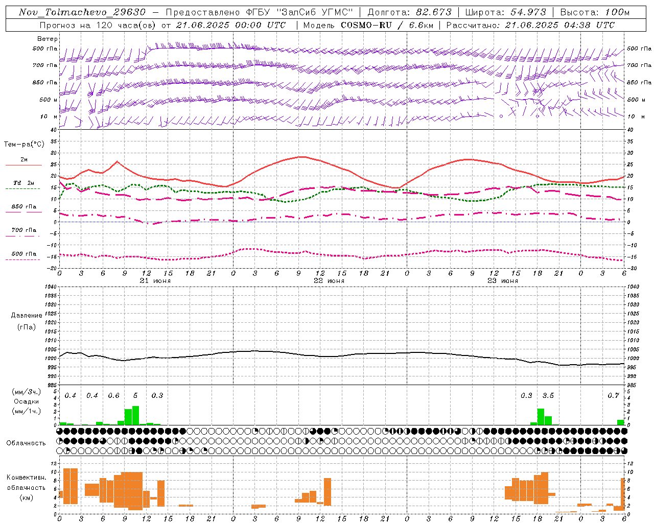Click the Осадки label
654x523 pixels.
point(26,401)
